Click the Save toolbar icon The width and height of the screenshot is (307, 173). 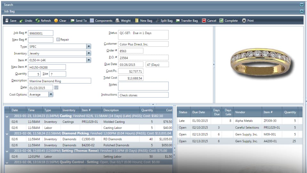[x=7, y=20]
